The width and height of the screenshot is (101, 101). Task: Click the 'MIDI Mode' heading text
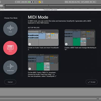(38, 17)
